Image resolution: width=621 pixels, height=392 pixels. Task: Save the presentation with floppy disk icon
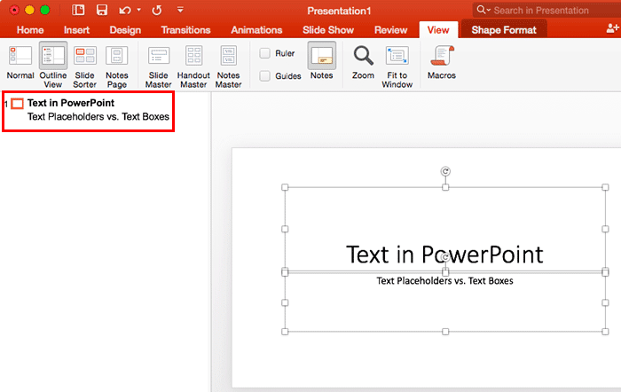[102, 10]
